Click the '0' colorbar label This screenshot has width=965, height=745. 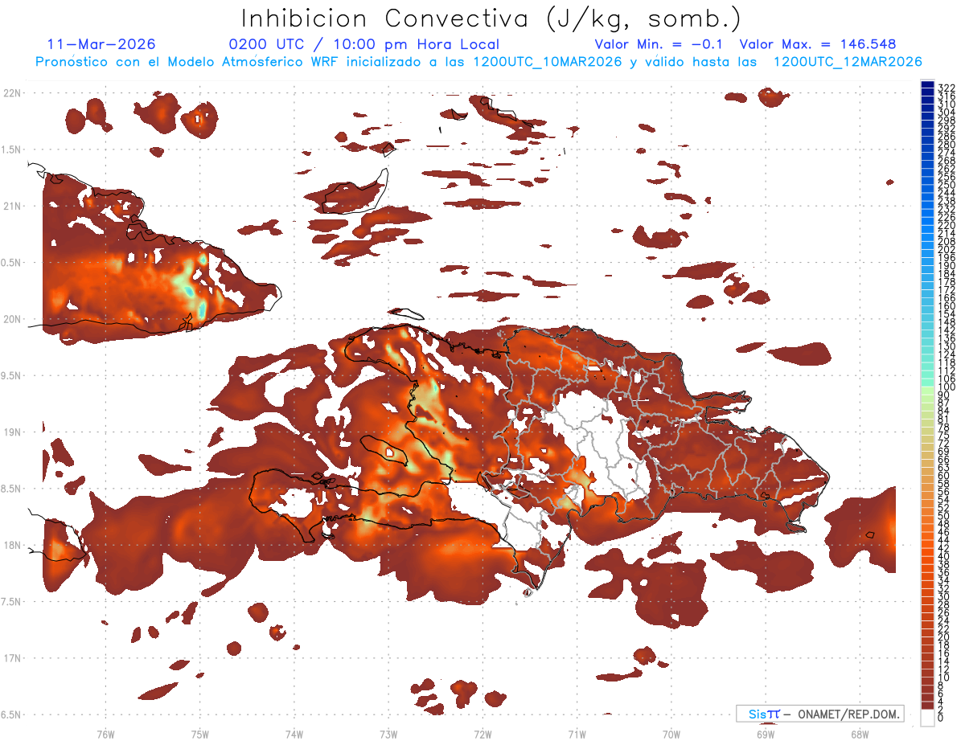(x=941, y=718)
